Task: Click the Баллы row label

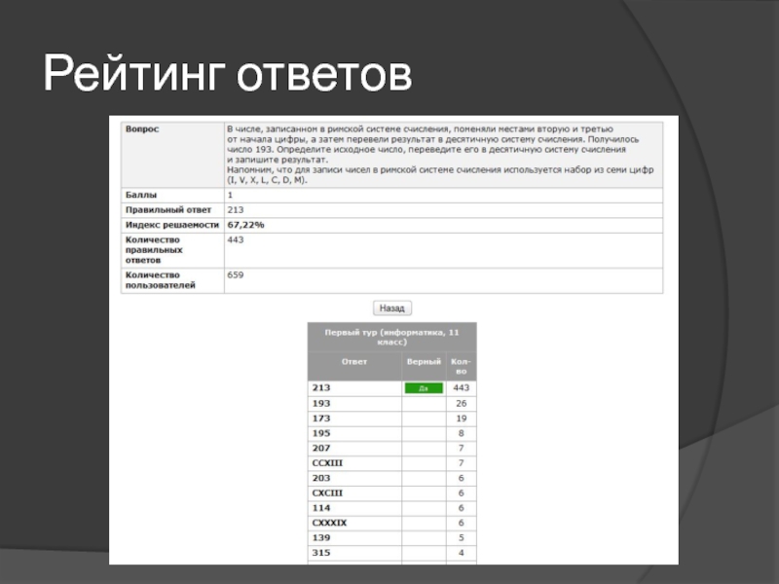Action: pos(140,196)
